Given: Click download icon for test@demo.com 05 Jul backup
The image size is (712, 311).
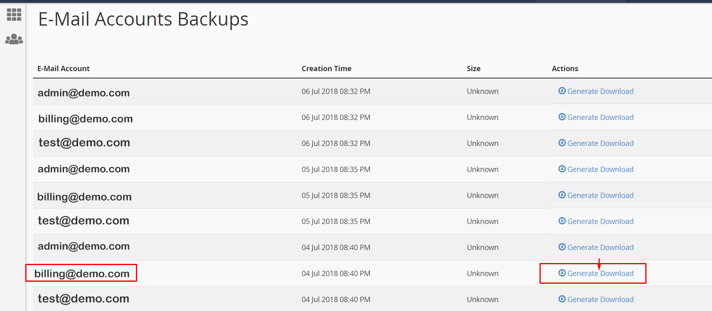Looking at the screenshot, I should coord(562,221).
